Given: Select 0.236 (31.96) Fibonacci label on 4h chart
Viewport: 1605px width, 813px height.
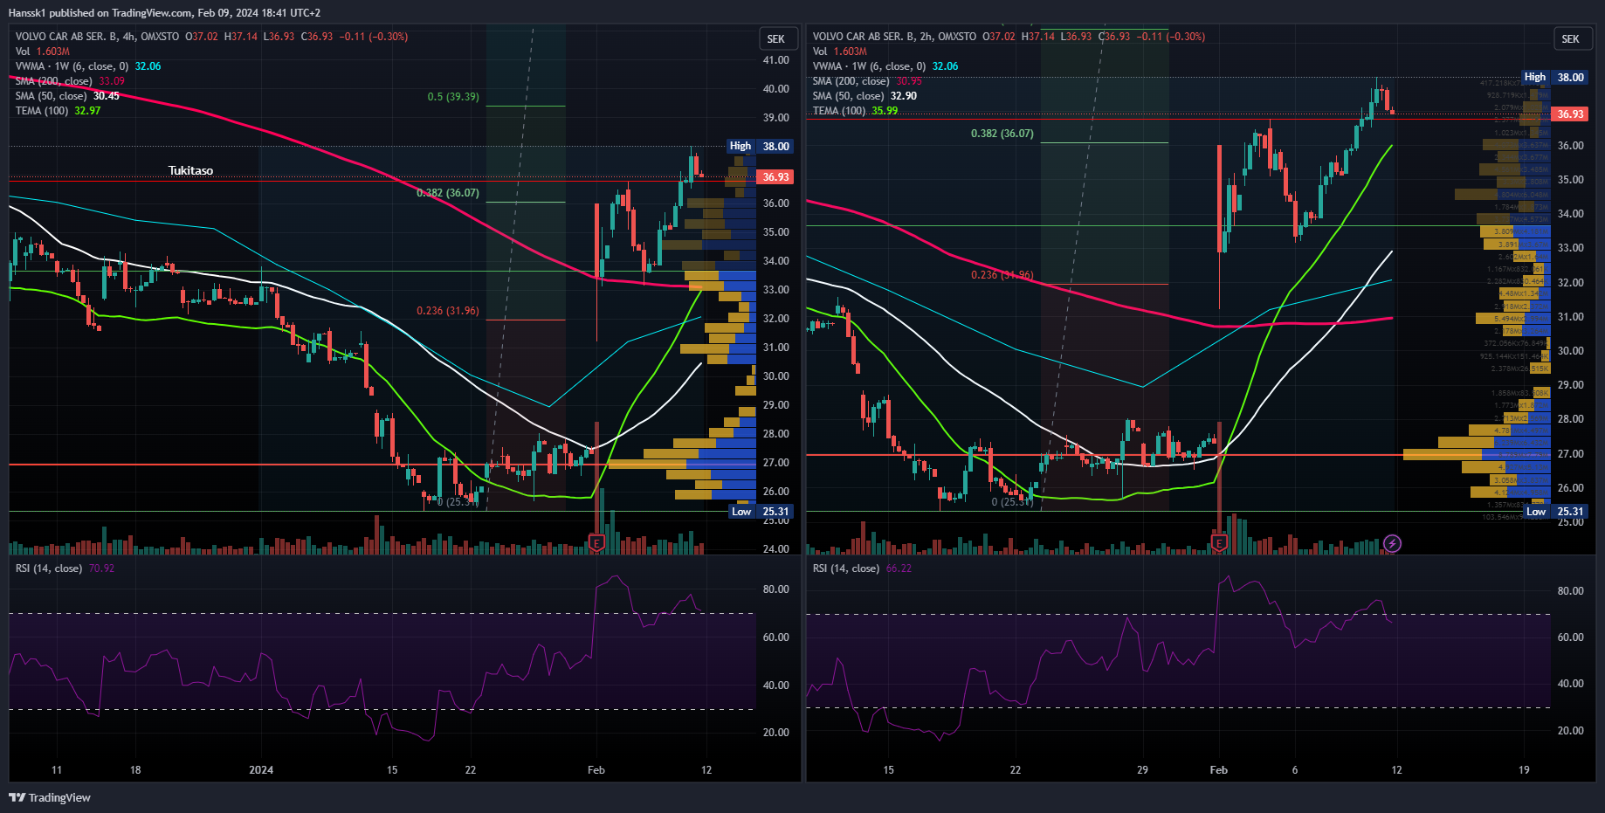Looking at the screenshot, I should click(448, 311).
